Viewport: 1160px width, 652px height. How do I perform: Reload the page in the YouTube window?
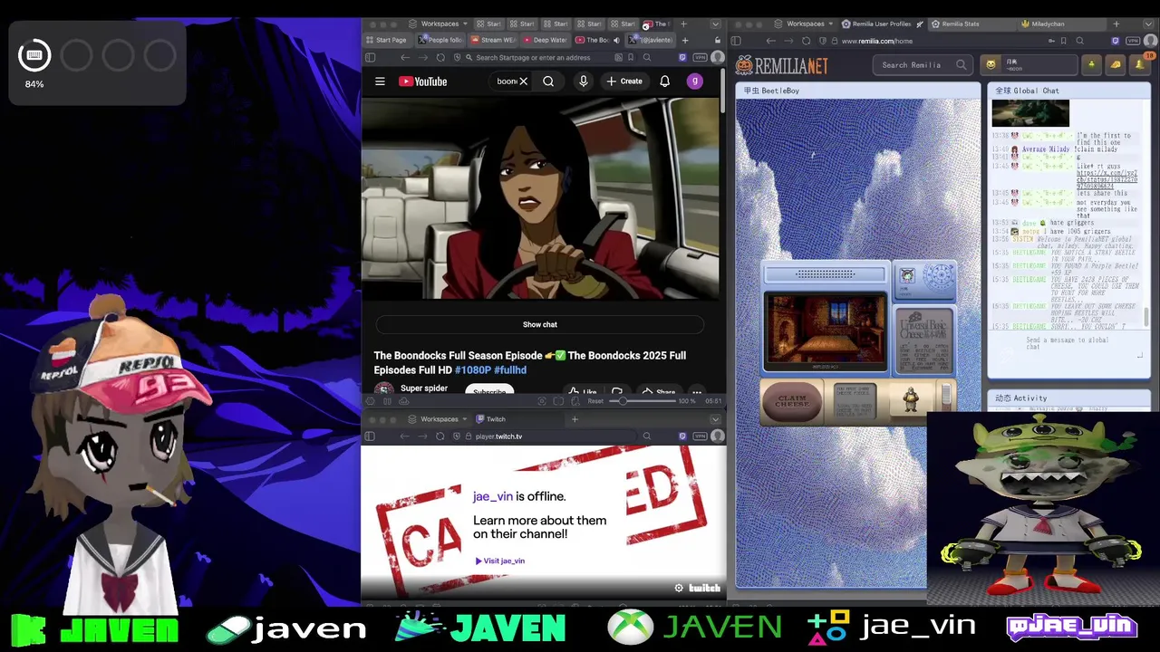point(440,57)
